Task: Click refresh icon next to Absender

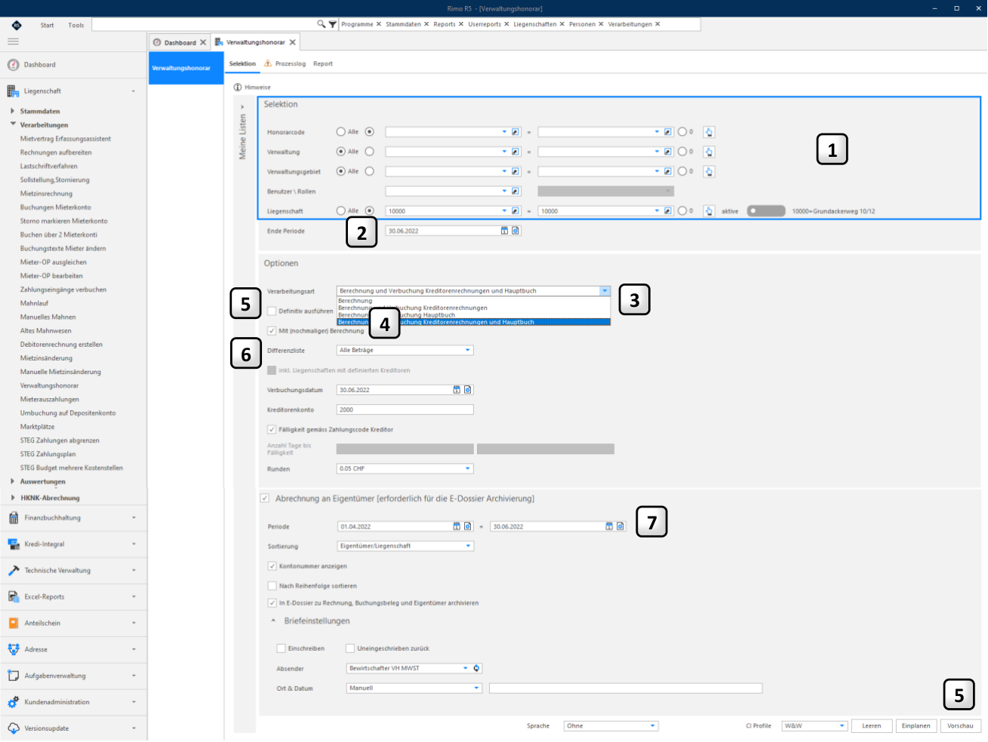Action: [x=476, y=668]
